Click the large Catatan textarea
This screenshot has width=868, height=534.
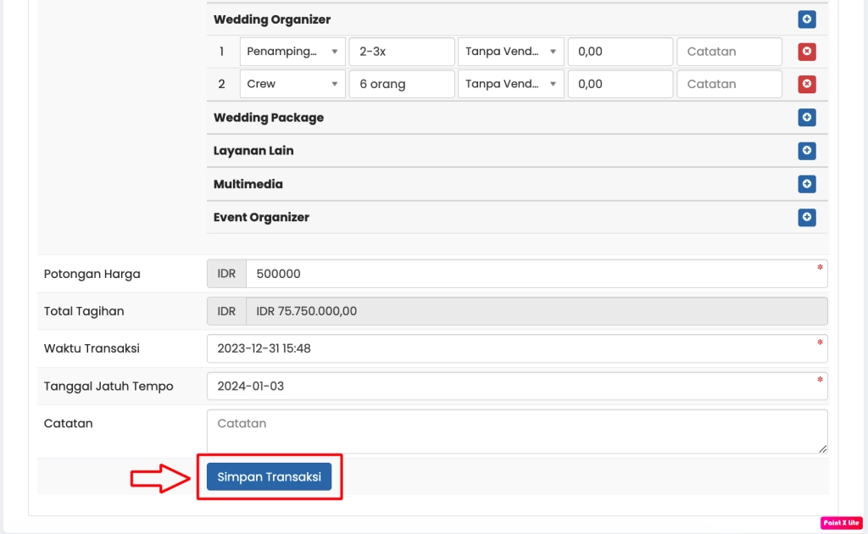[x=517, y=431]
